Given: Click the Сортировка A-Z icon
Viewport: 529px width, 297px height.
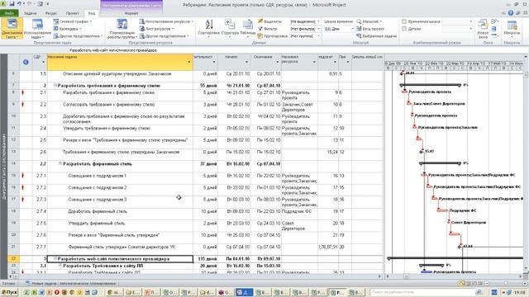Looking at the screenshot, I should [209, 25].
